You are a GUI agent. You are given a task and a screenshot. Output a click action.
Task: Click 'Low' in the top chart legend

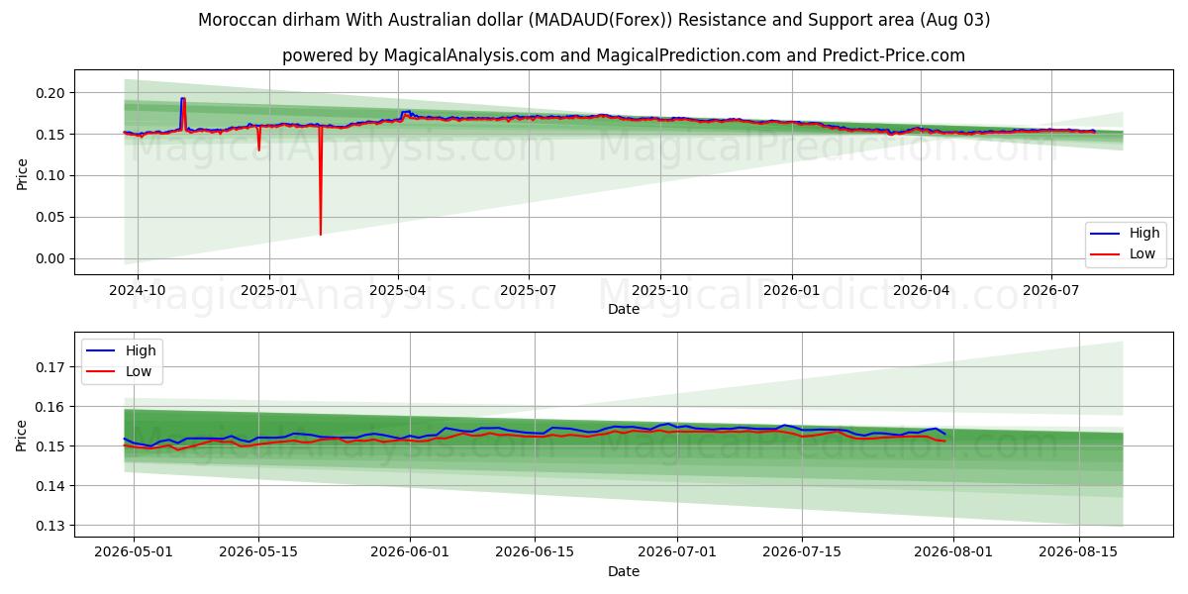[x=1142, y=253]
